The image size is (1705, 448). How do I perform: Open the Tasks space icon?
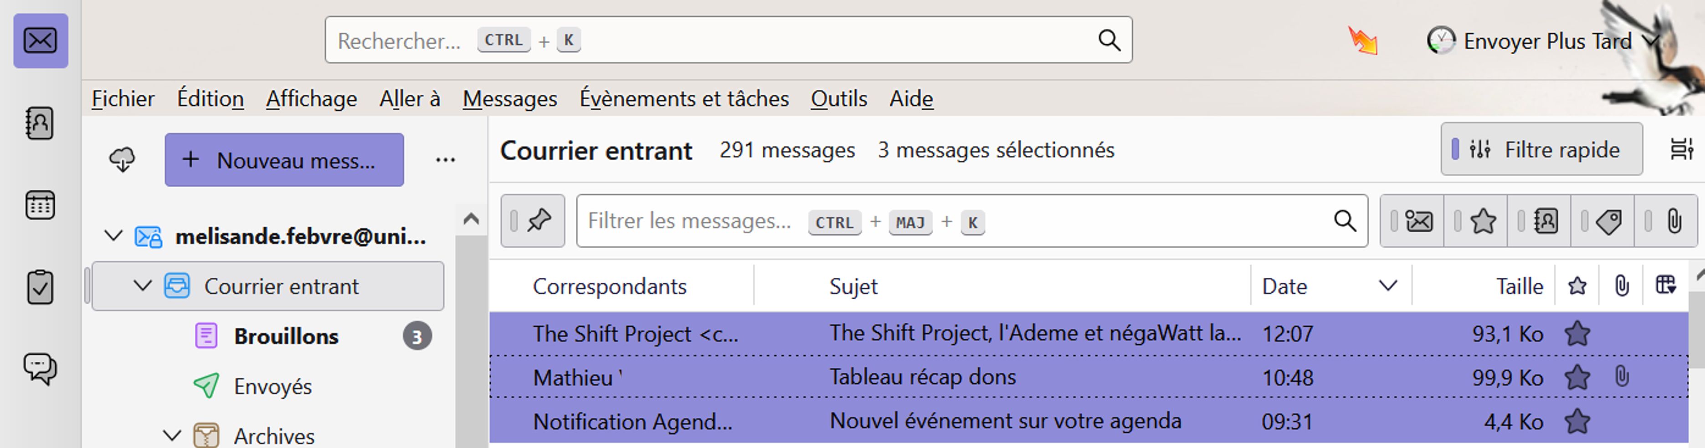[x=40, y=287]
